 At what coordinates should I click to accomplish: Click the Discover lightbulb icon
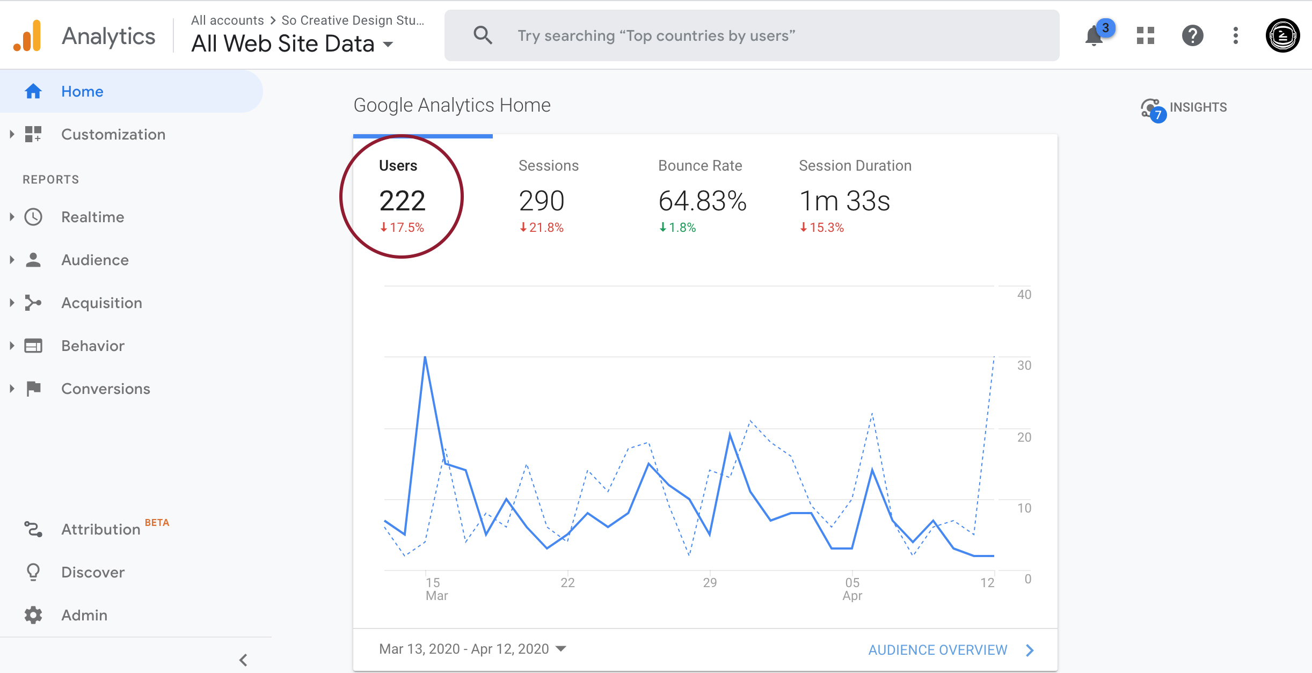pos(33,572)
